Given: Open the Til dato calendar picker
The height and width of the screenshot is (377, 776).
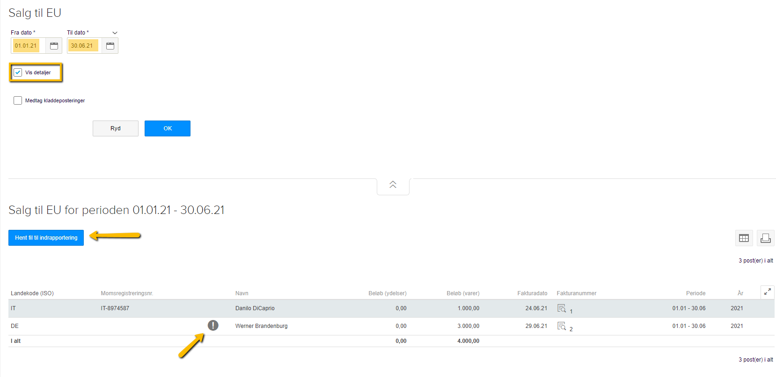Looking at the screenshot, I should pyautogui.click(x=110, y=46).
